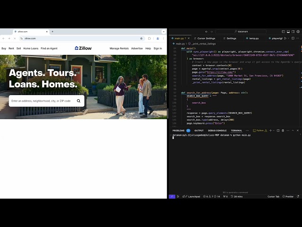Go forward in Cursor editor history
The height and width of the screenshot is (227, 302).
pos(212,32)
